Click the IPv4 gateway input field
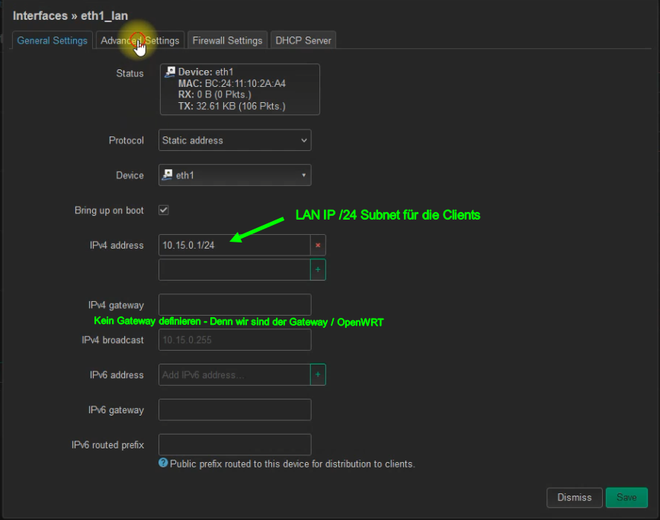 [x=235, y=305]
